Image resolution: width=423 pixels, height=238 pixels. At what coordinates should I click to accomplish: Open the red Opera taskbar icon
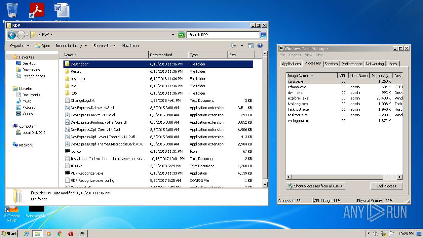click(x=71, y=234)
